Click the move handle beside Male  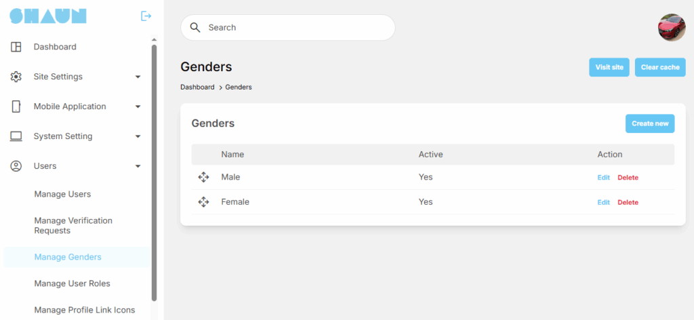[x=203, y=177]
